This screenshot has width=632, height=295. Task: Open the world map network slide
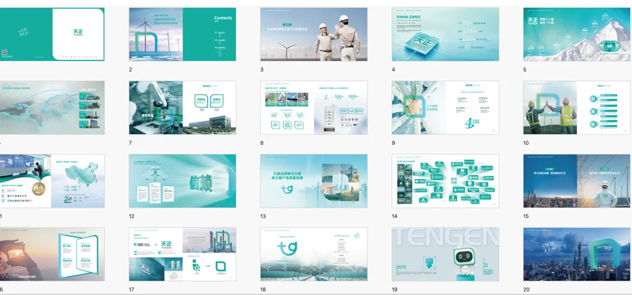tap(52, 108)
